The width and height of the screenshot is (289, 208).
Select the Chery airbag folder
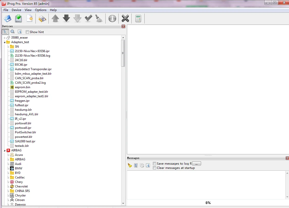click(x=19, y=182)
